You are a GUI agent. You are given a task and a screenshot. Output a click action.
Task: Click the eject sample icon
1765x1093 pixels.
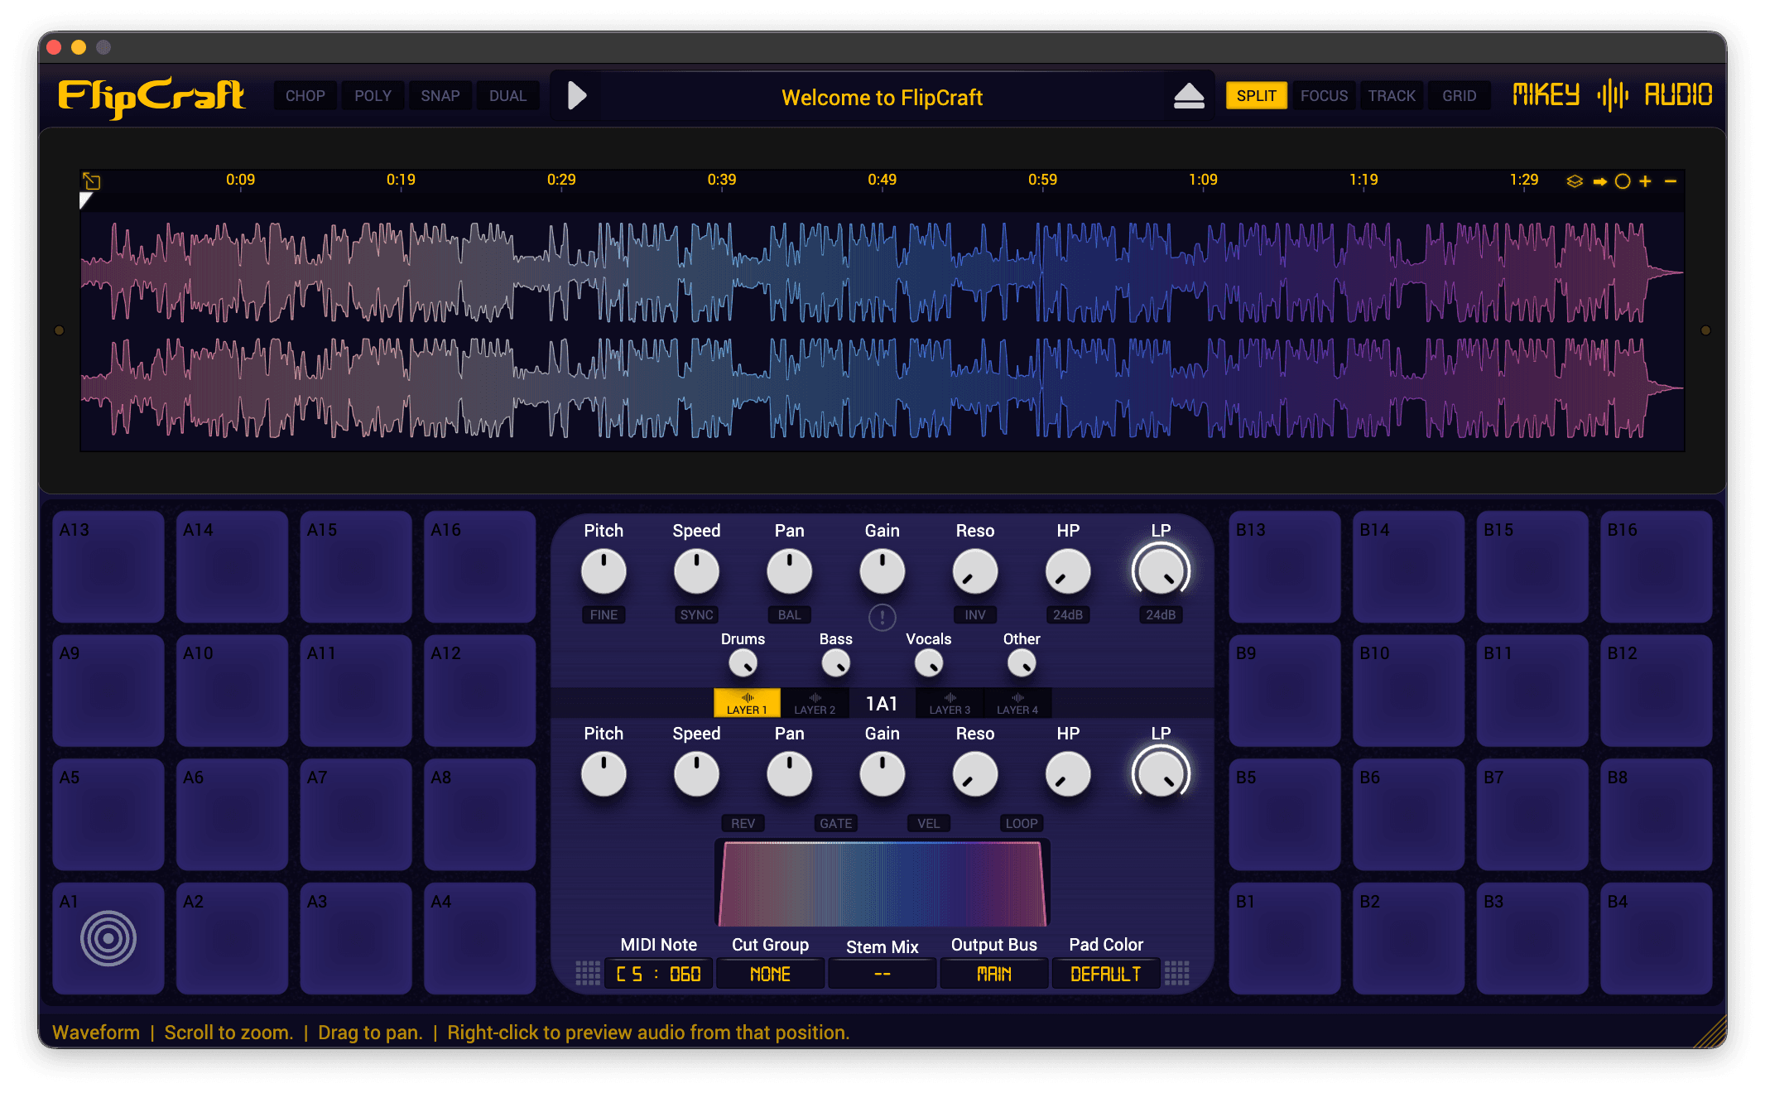click(x=1189, y=97)
